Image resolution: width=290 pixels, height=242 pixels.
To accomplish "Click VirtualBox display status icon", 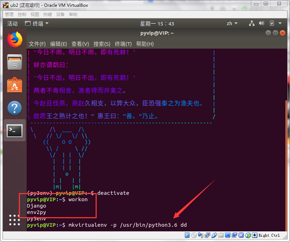I will [x=228, y=235].
